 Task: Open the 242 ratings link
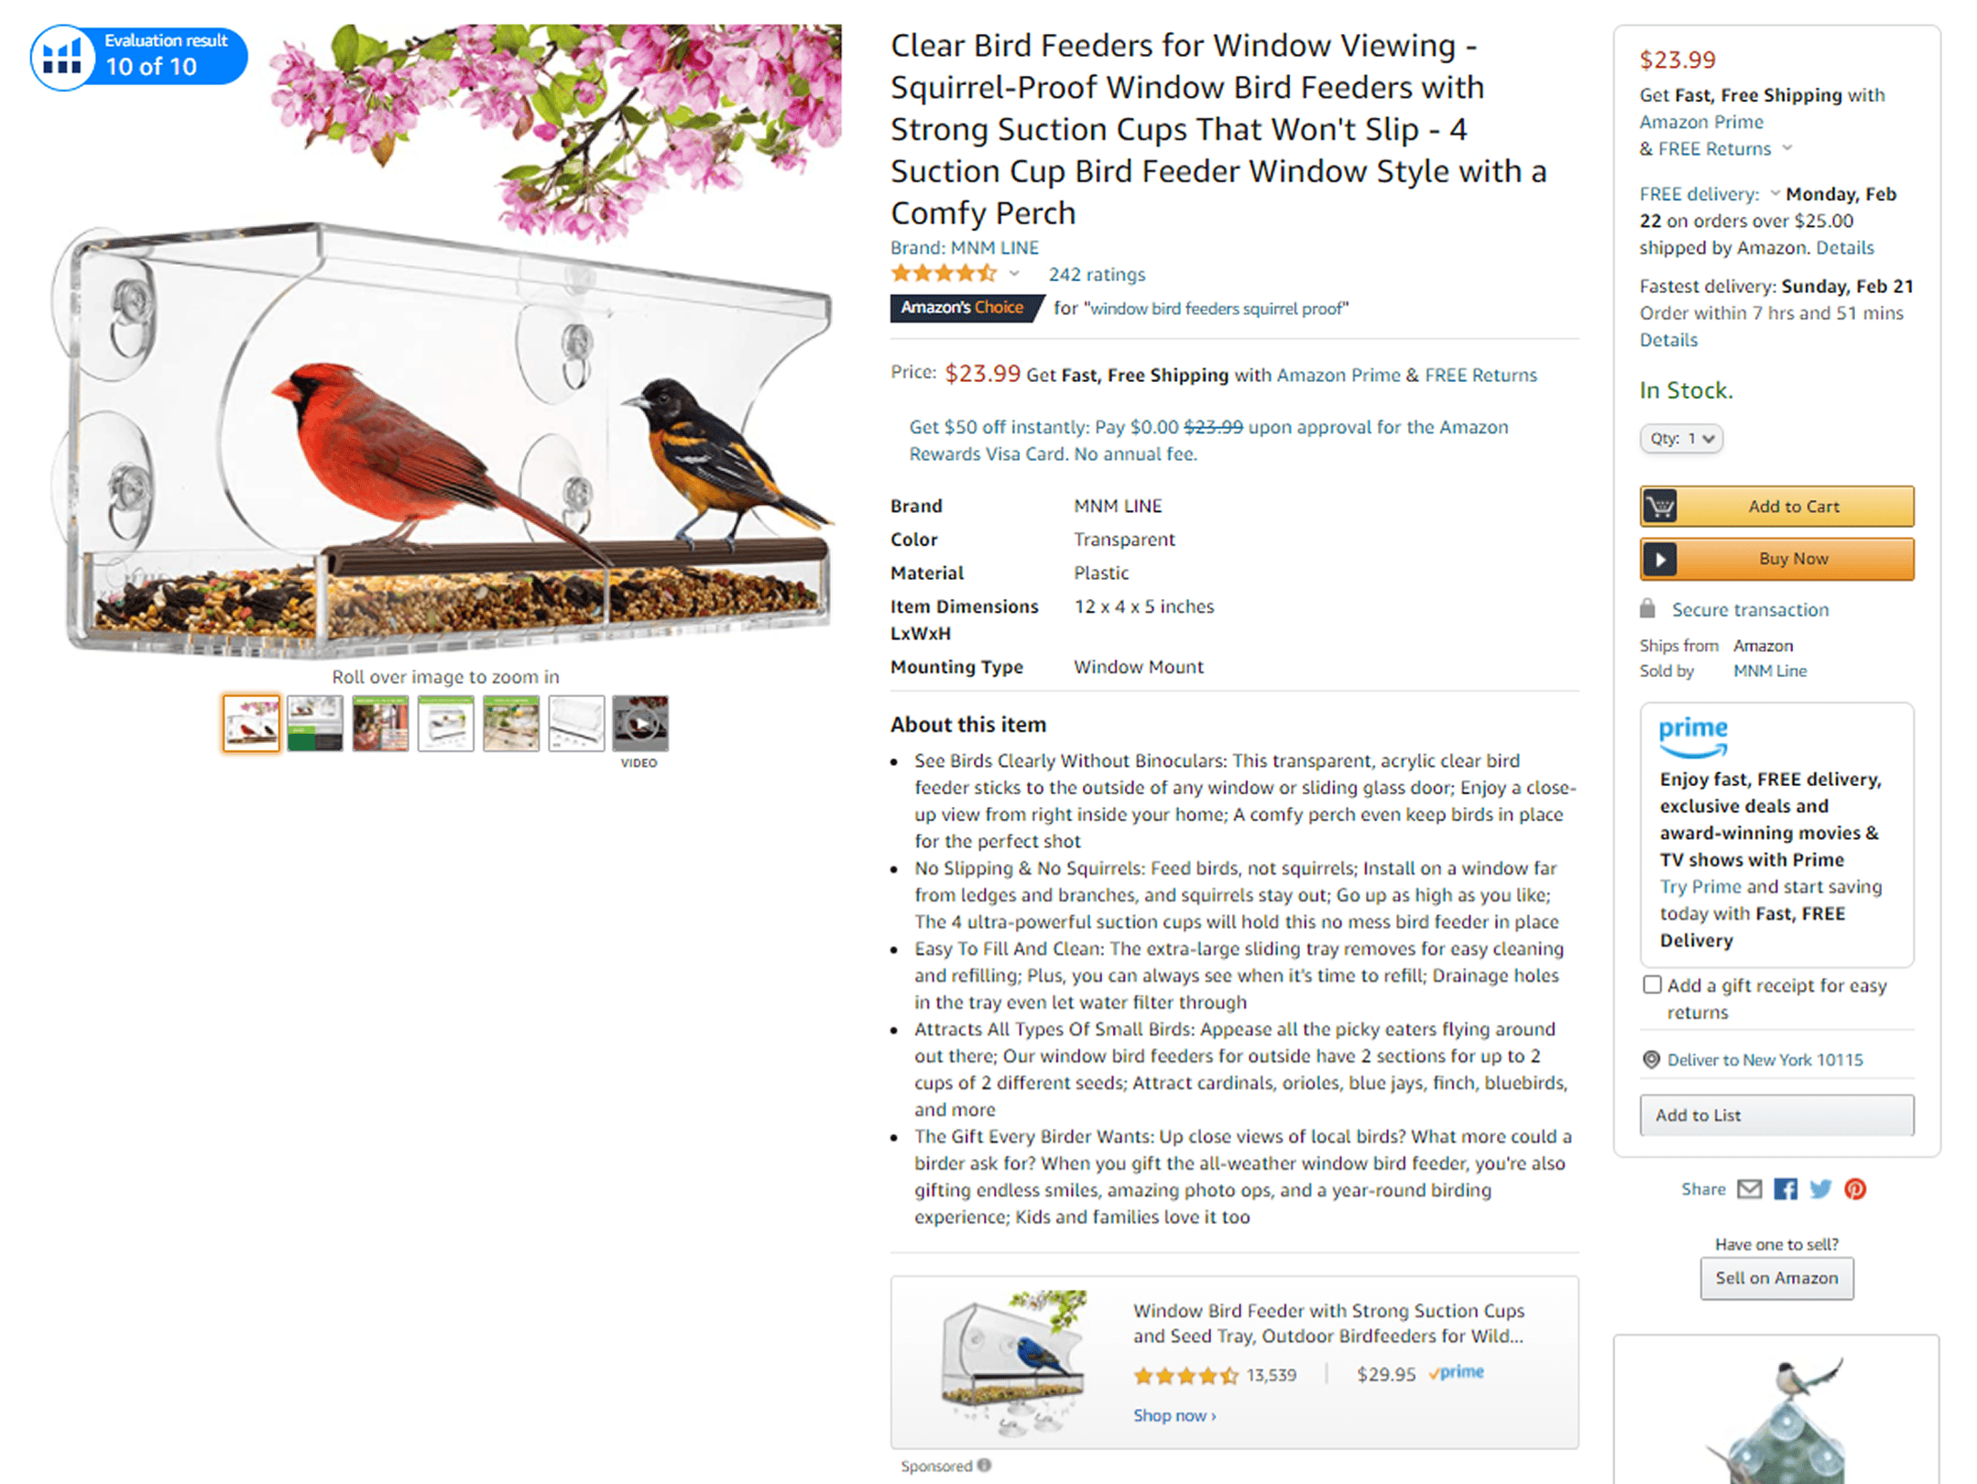[x=1097, y=274]
